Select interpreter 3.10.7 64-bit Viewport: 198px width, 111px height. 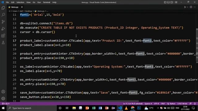(182, 104)
